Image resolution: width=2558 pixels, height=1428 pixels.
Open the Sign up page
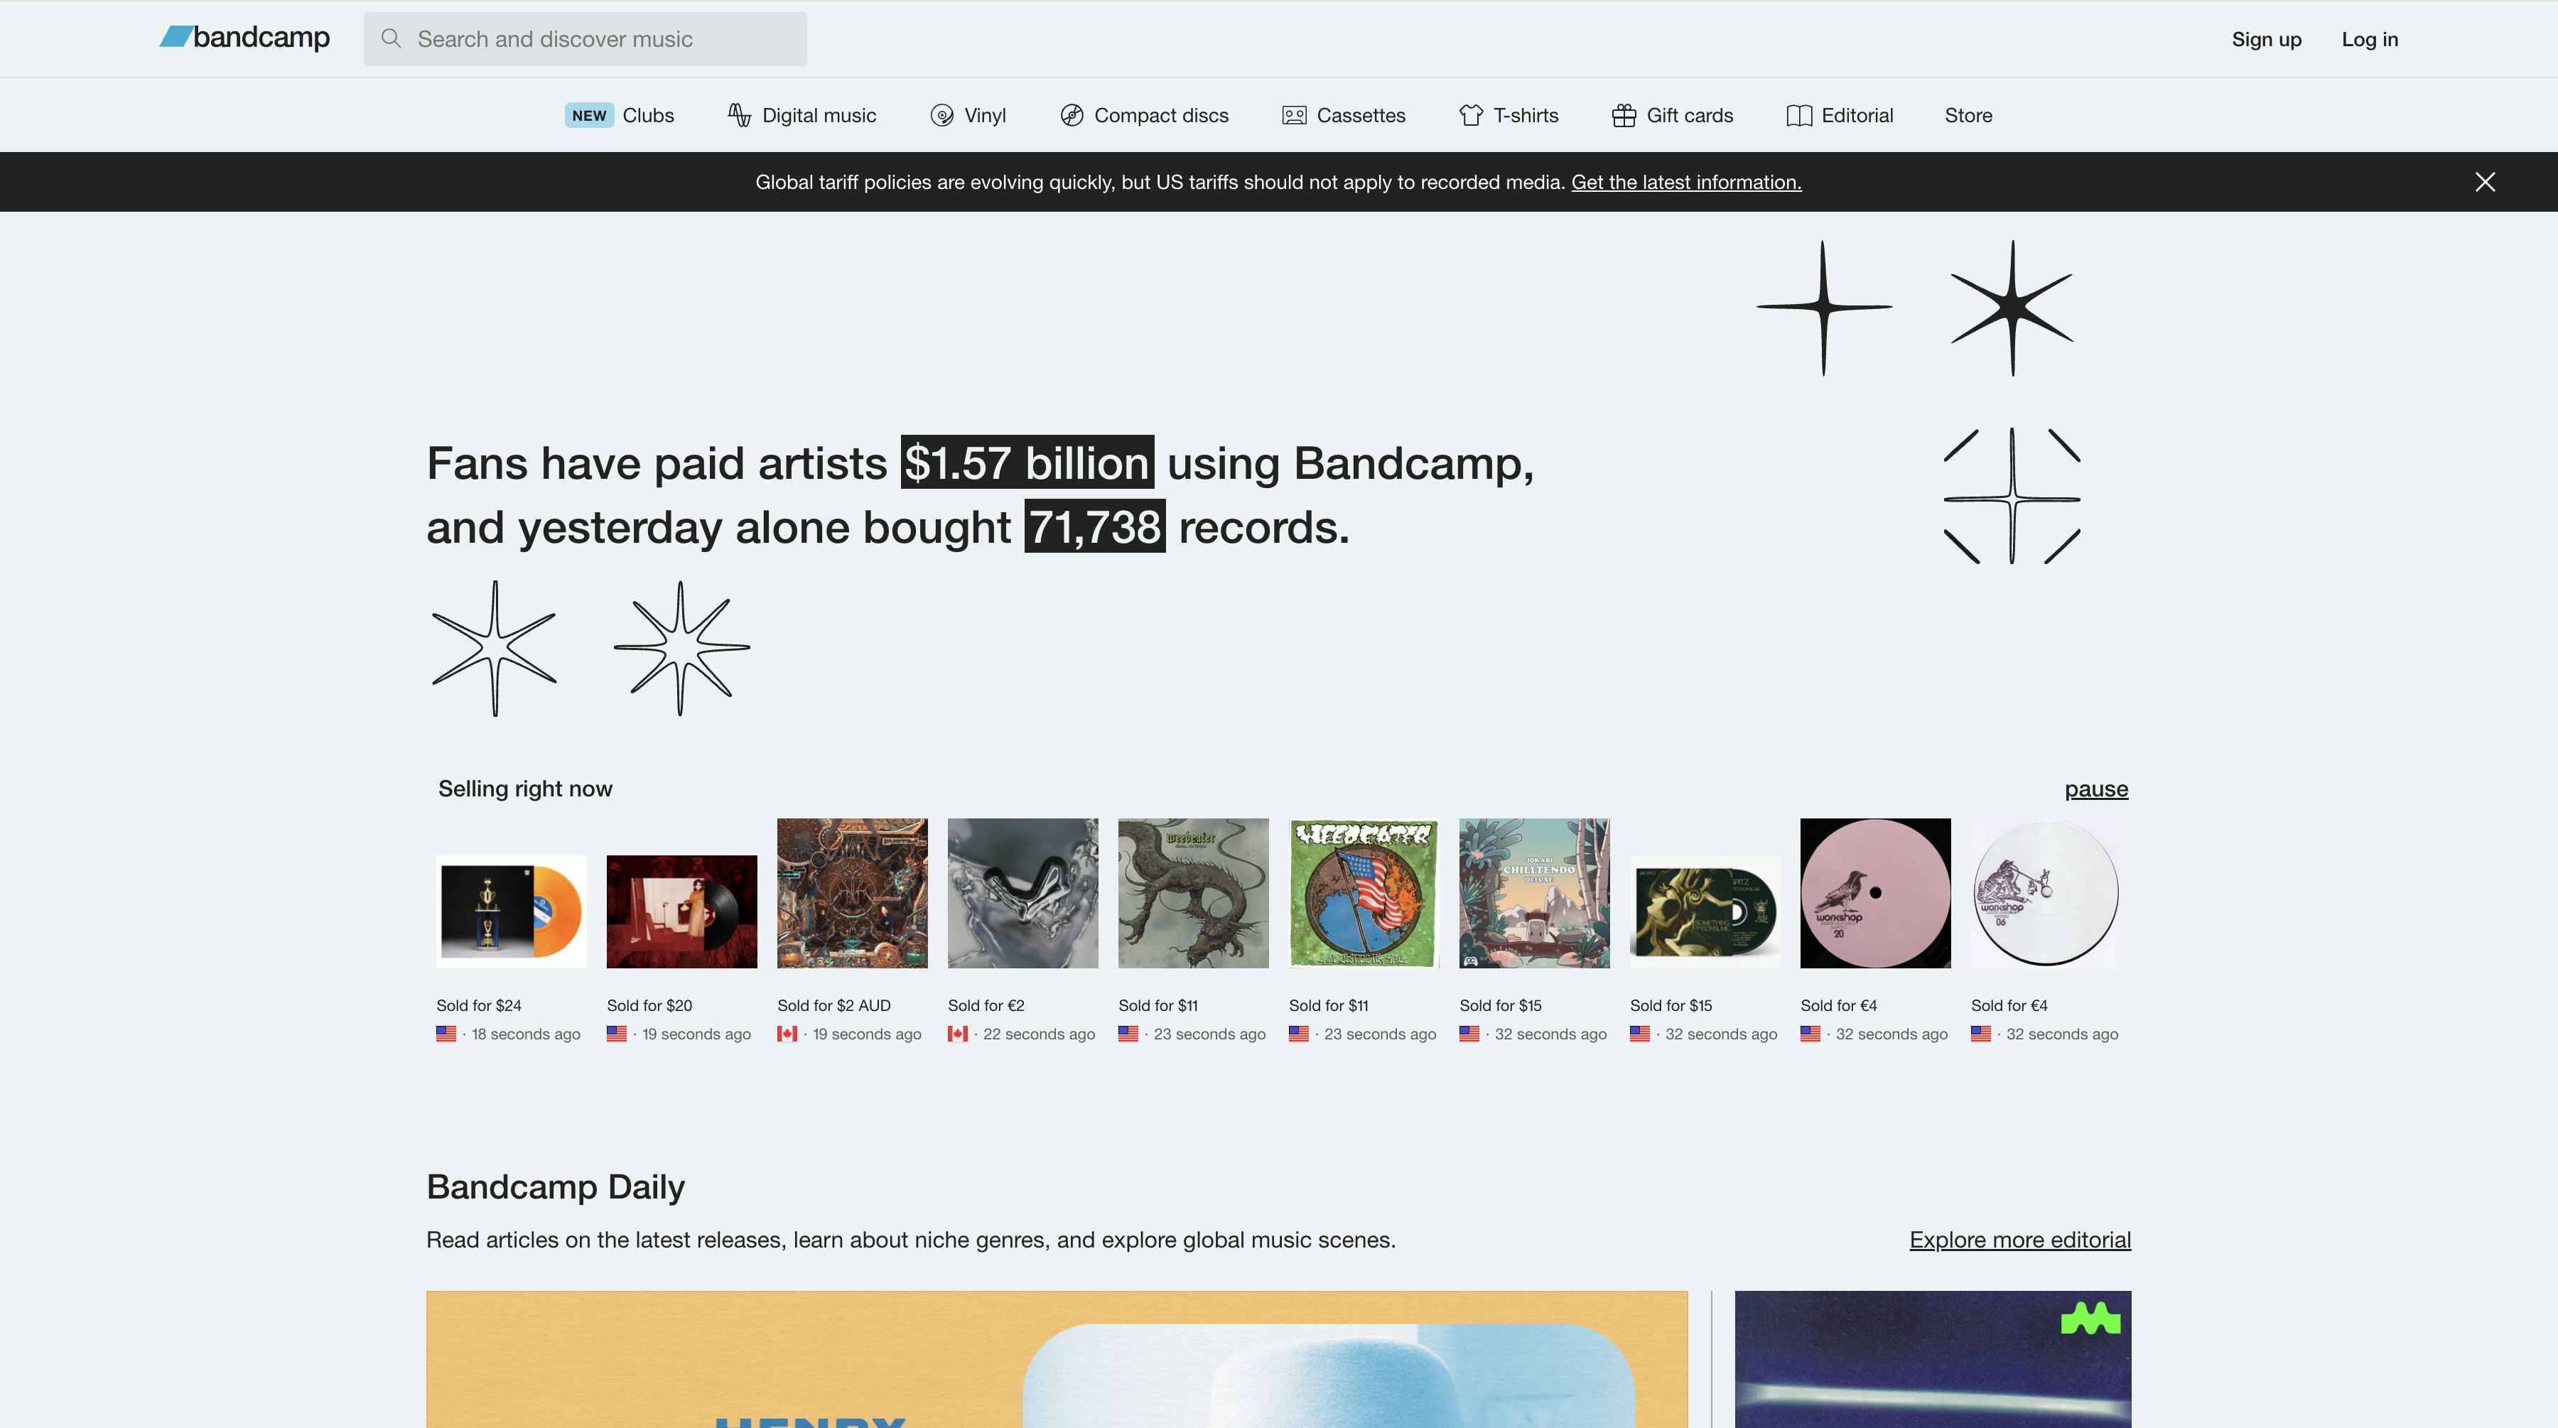click(x=2266, y=40)
